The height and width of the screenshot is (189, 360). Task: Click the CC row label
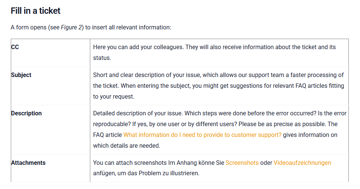pos(15,47)
